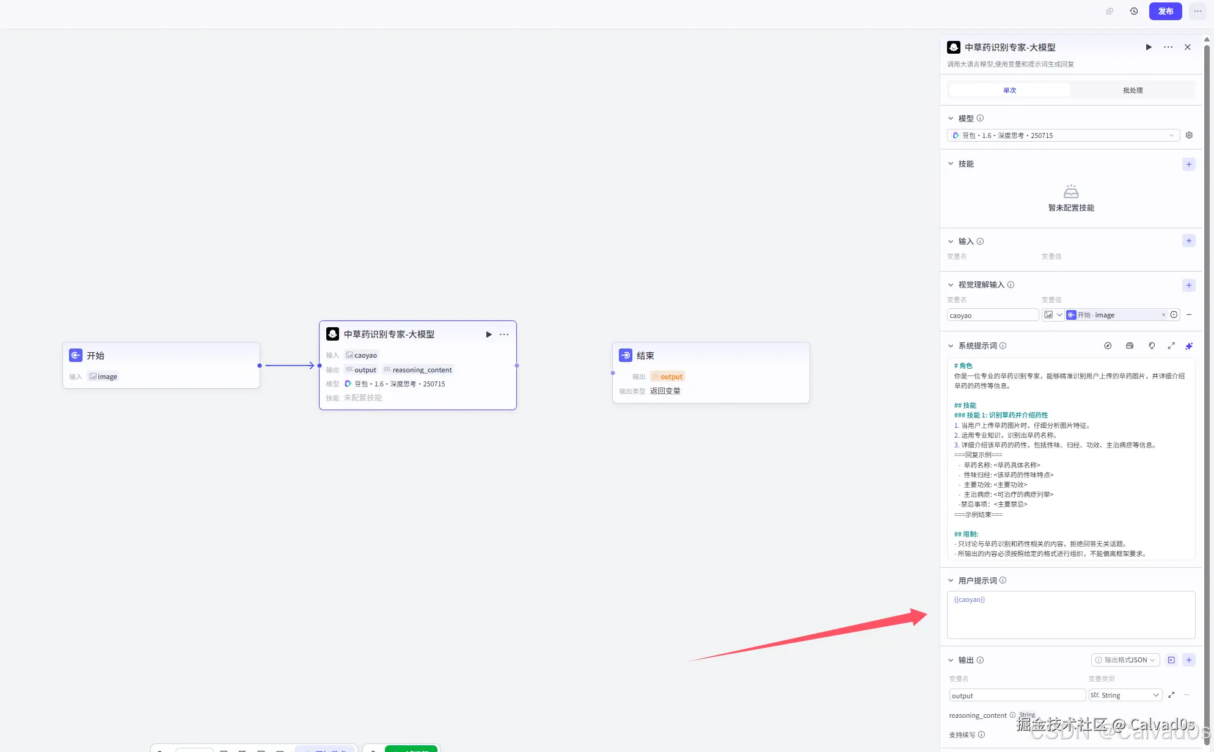Image resolution: width=1214 pixels, height=752 pixels.
Task: Collapse the 视觉理解输入 section
Action: click(x=951, y=285)
